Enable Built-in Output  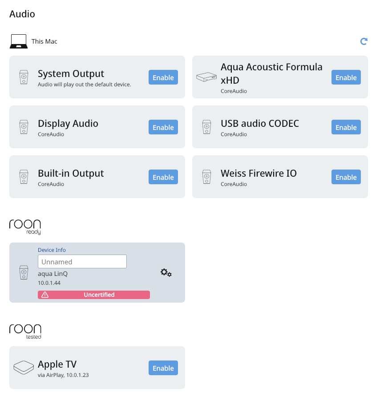point(163,177)
